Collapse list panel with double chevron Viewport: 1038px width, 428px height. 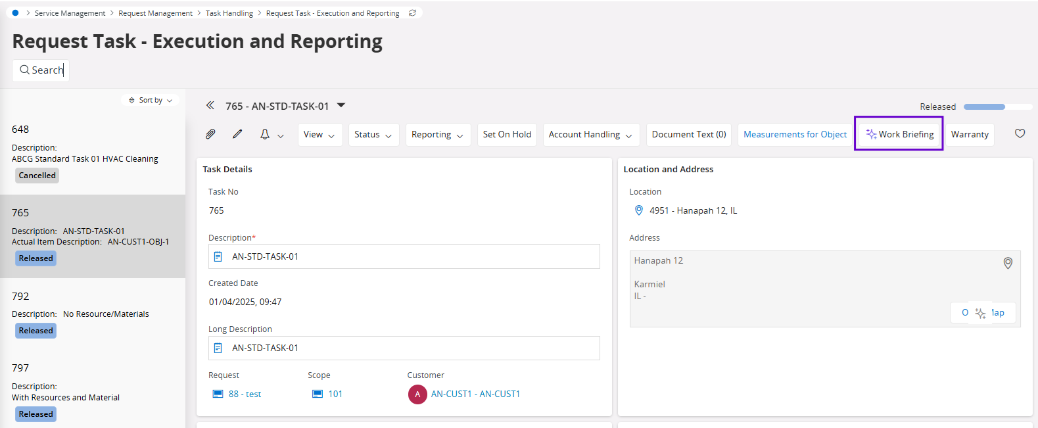tap(210, 105)
